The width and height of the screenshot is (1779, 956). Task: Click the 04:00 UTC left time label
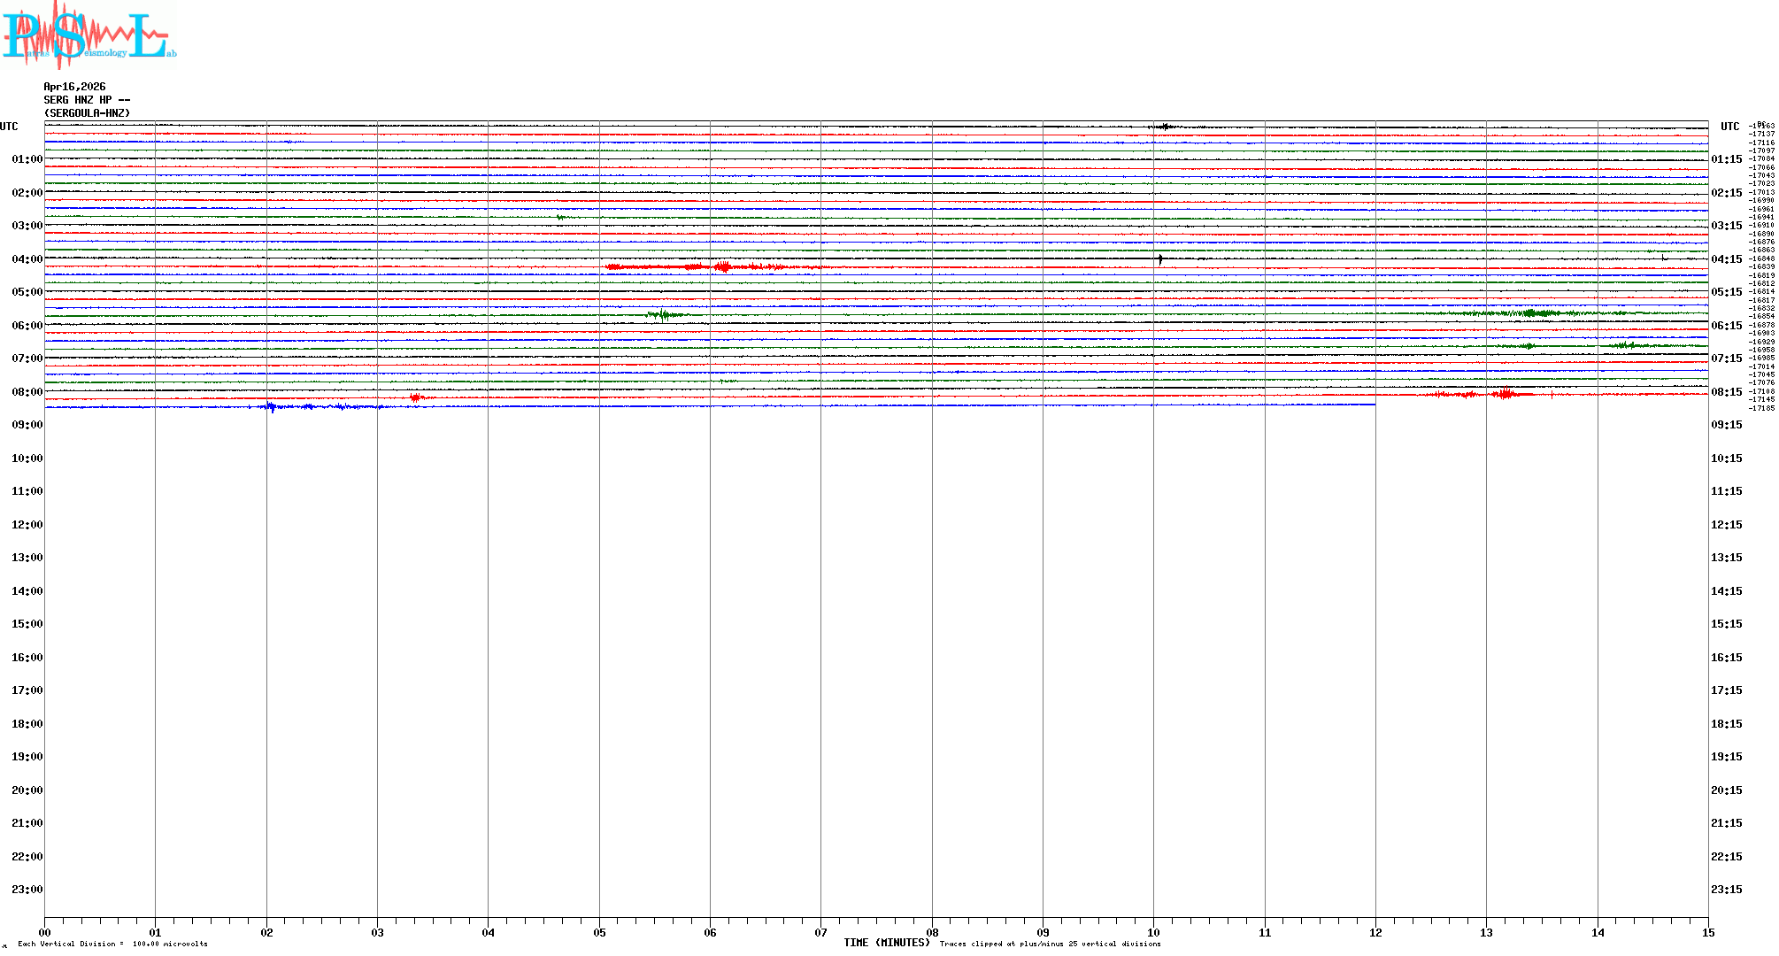click(27, 259)
